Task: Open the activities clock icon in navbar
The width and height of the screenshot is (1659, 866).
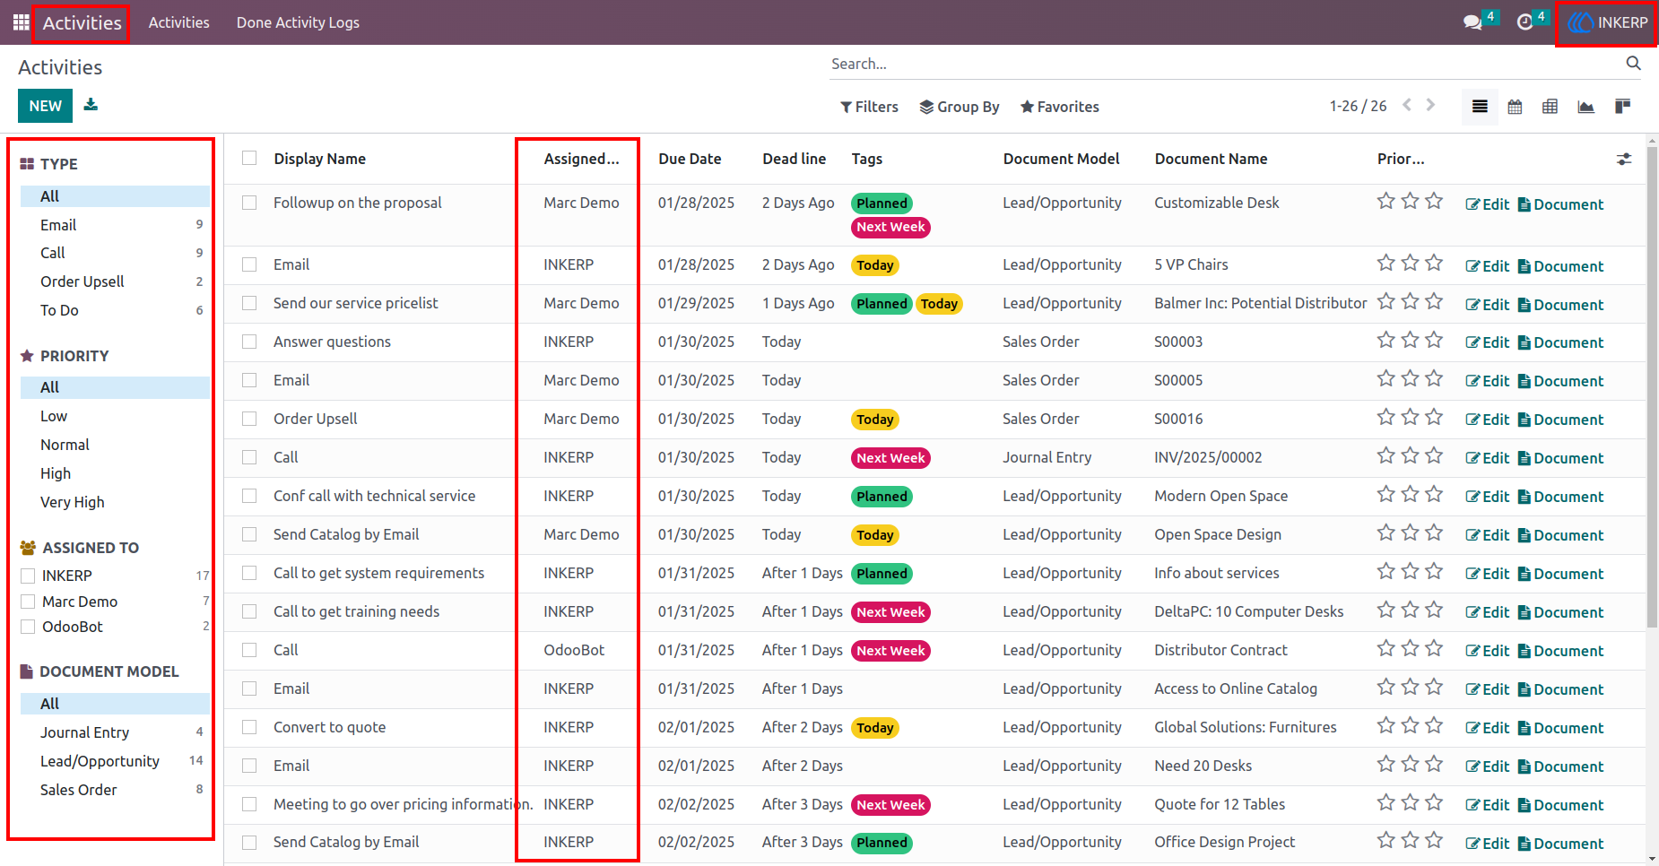Action: [x=1524, y=22]
